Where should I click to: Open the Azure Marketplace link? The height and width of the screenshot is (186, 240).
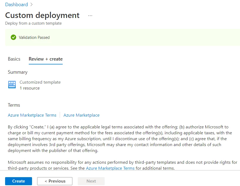pyautogui.click(x=82, y=115)
